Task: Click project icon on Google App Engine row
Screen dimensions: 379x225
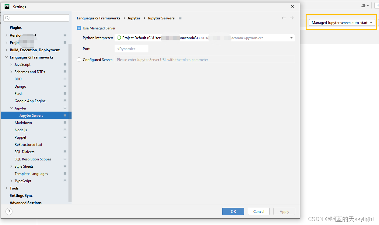Action: 65,101
